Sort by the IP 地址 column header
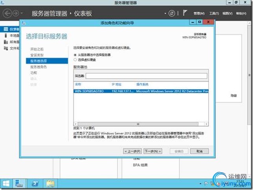253x190 pixels. [x=116, y=84]
